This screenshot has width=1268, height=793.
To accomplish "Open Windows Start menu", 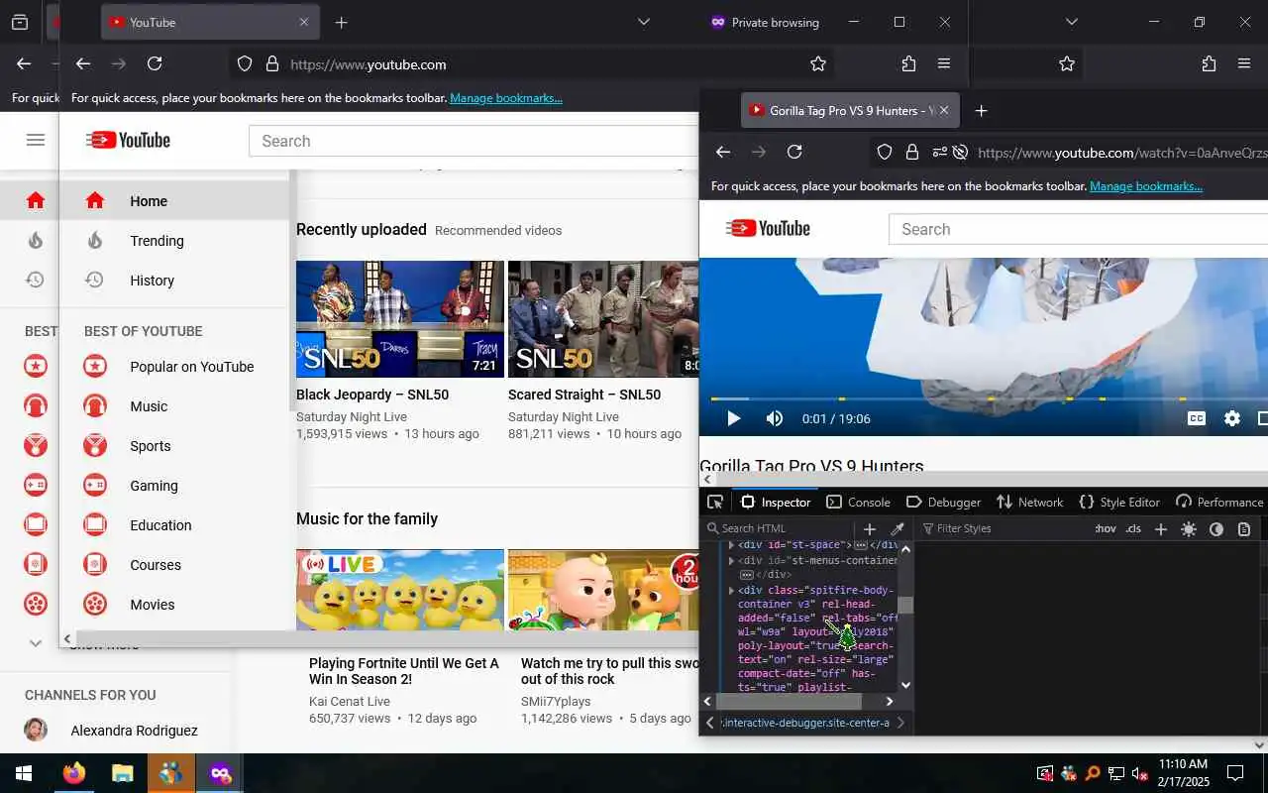I will (24, 773).
